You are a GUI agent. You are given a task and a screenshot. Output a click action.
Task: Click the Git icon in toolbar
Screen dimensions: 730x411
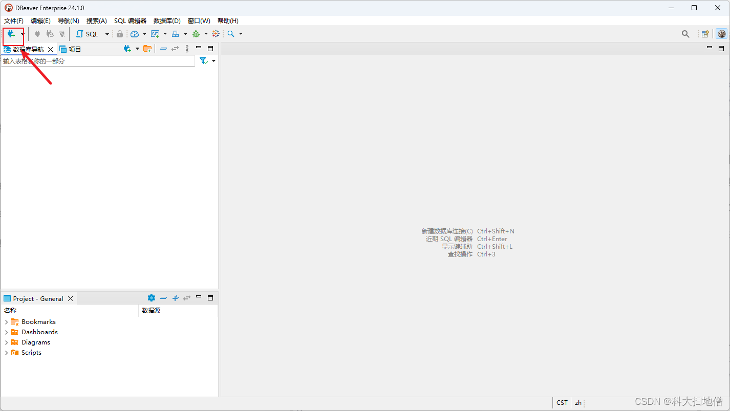(155, 34)
